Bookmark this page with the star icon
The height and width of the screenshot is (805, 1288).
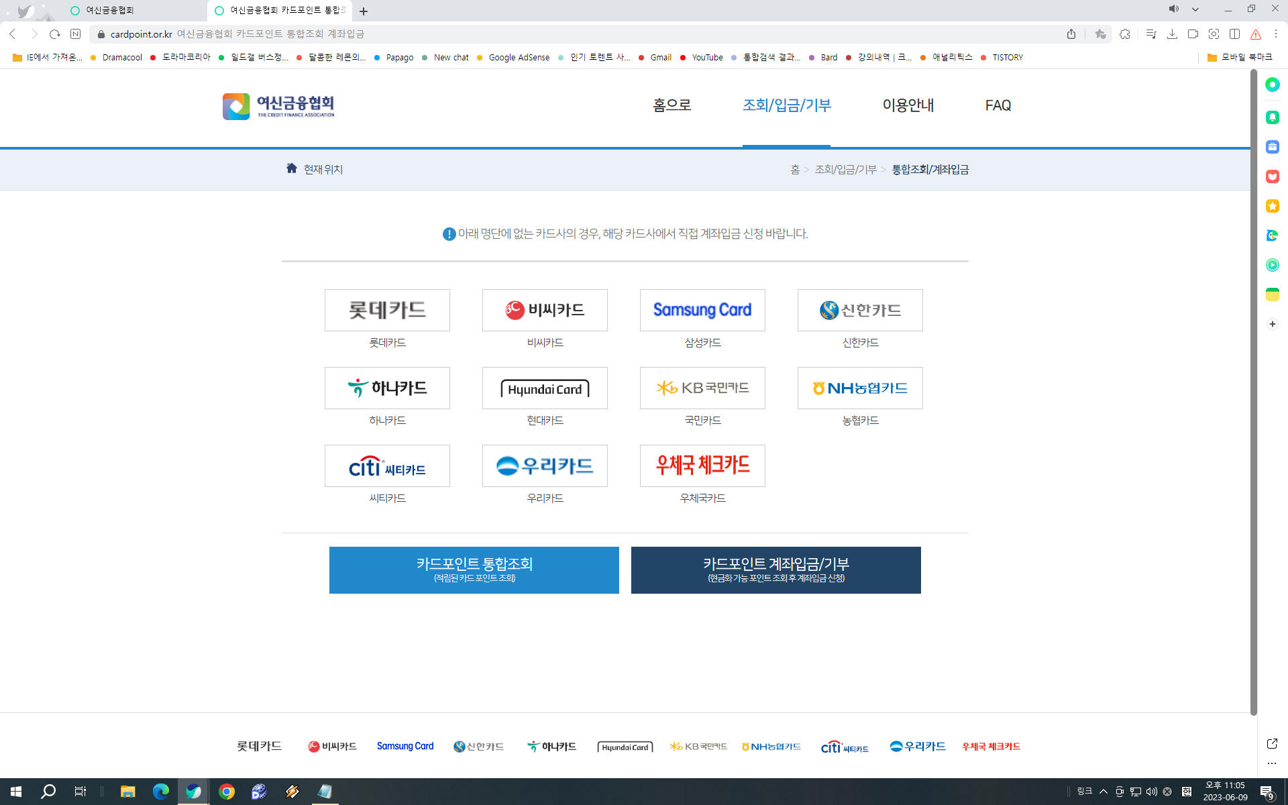tap(1100, 34)
